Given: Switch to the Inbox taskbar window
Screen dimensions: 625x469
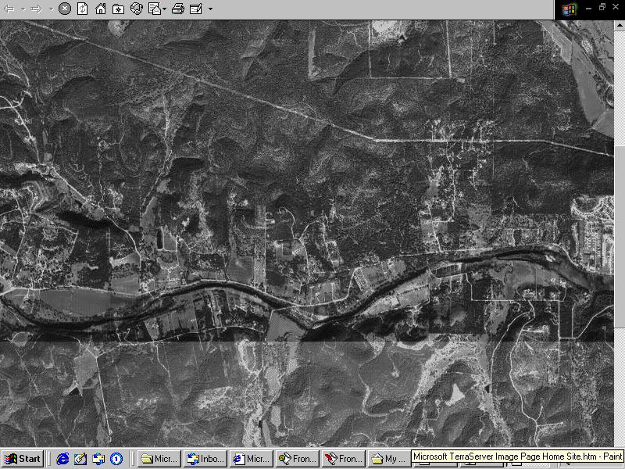Looking at the screenshot, I should (x=205, y=459).
